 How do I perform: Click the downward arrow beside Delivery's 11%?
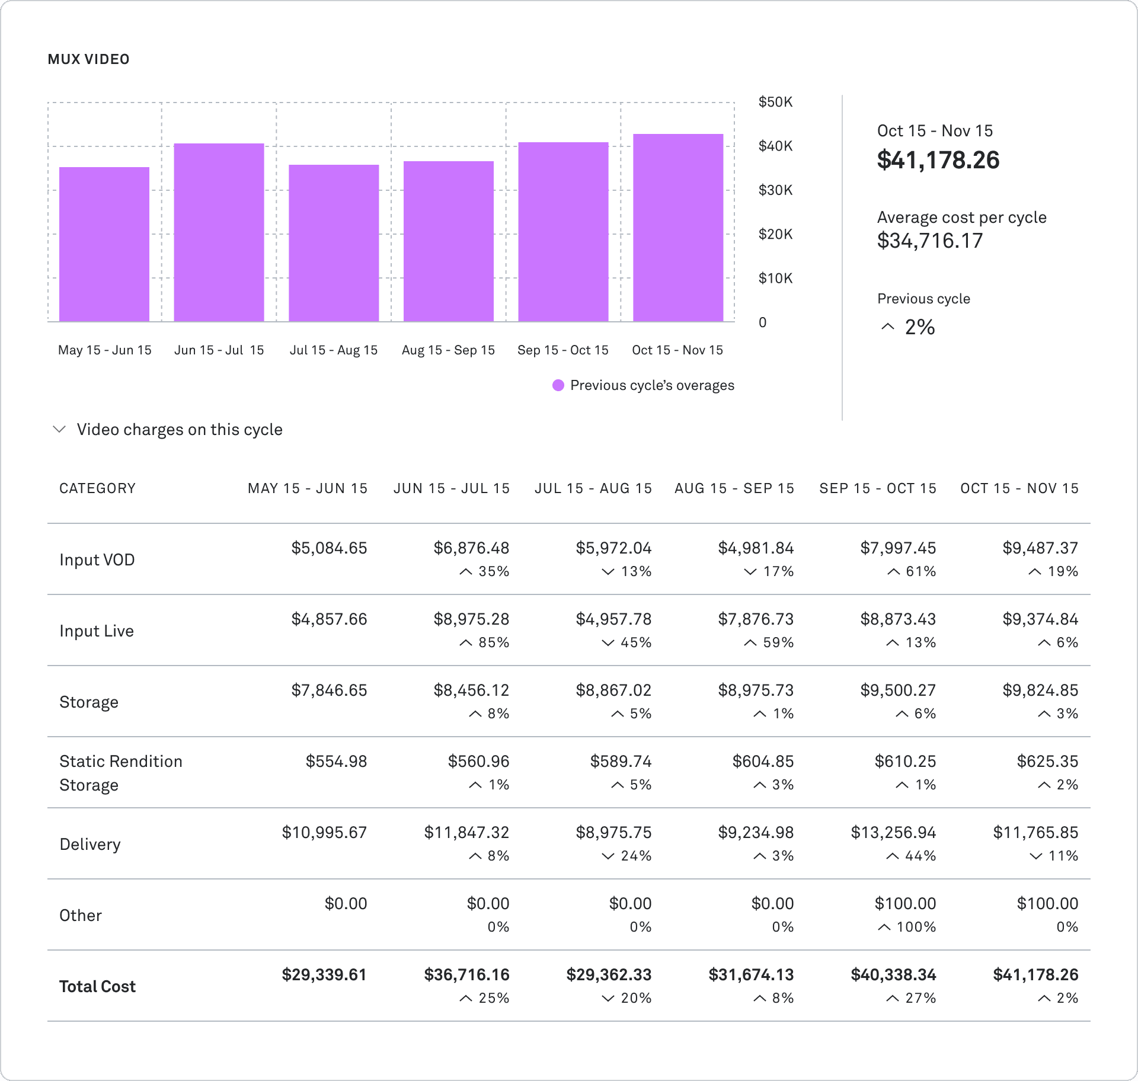(x=1035, y=856)
